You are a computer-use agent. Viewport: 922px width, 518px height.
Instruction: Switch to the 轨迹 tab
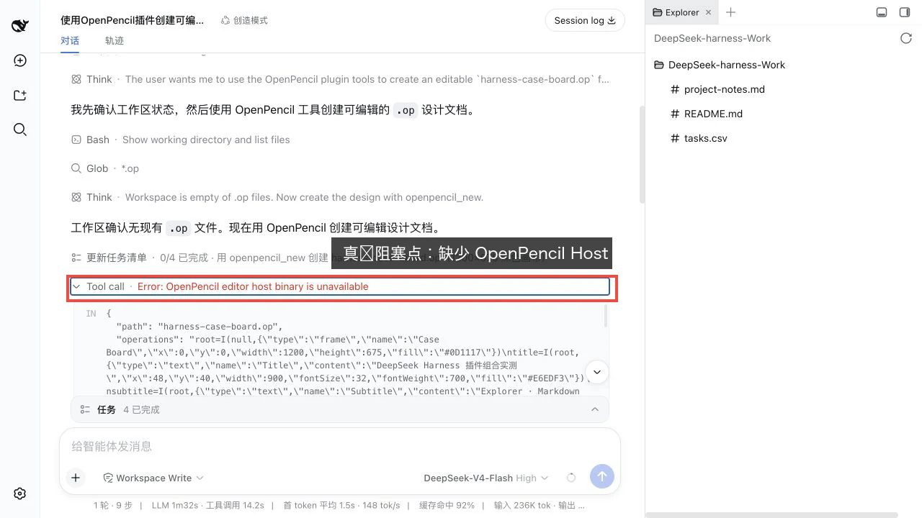(115, 40)
